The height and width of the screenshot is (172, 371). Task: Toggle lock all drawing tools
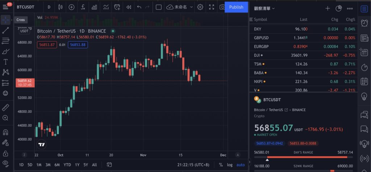click(5, 153)
